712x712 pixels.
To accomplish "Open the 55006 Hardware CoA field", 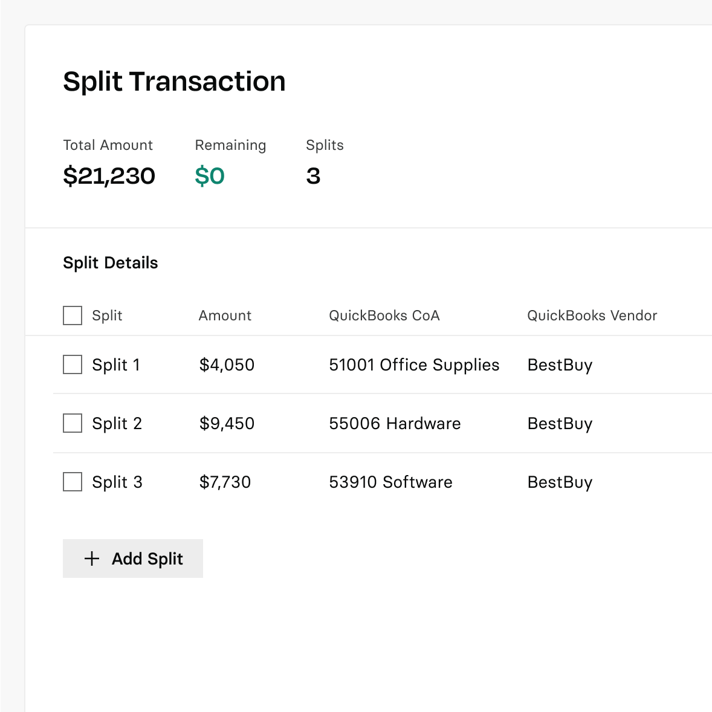I will tap(395, 424).
